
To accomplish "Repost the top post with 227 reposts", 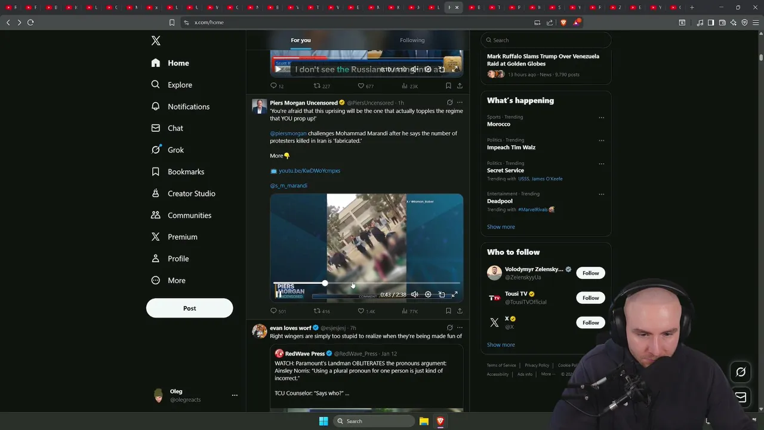I will tap(322, 86).
